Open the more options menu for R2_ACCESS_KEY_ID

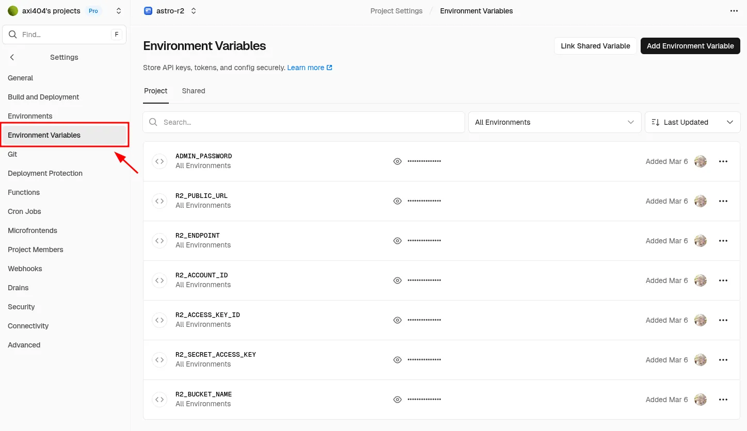click(x=723, y=320)
